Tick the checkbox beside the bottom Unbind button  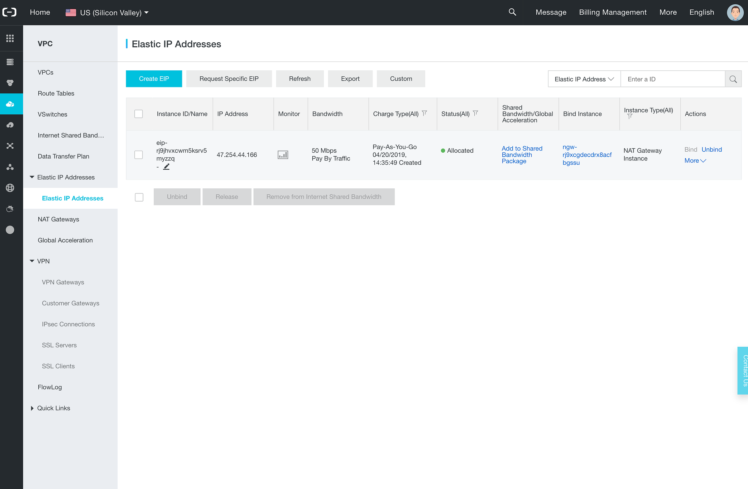(x=139, y=197)
